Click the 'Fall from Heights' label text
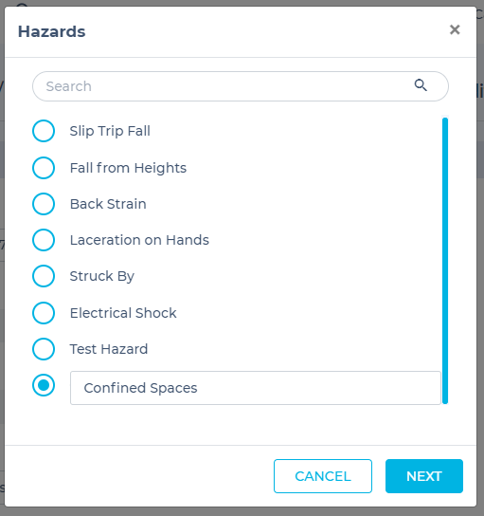 [128, 168]
